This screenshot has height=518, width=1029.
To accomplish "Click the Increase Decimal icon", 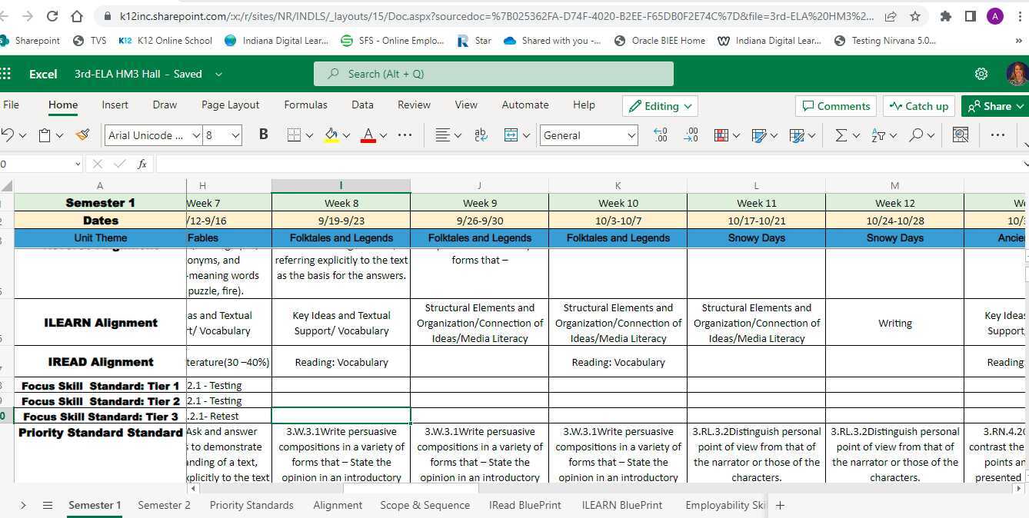I will click(x=659, y=134).
